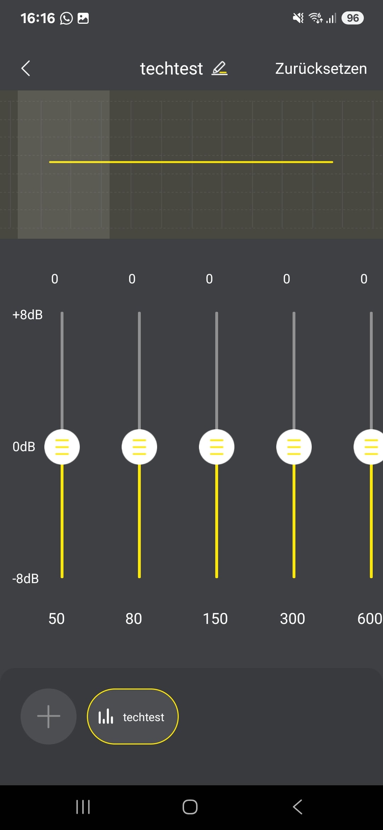Tap the back arrow in the header

click(x=26, y=68)
